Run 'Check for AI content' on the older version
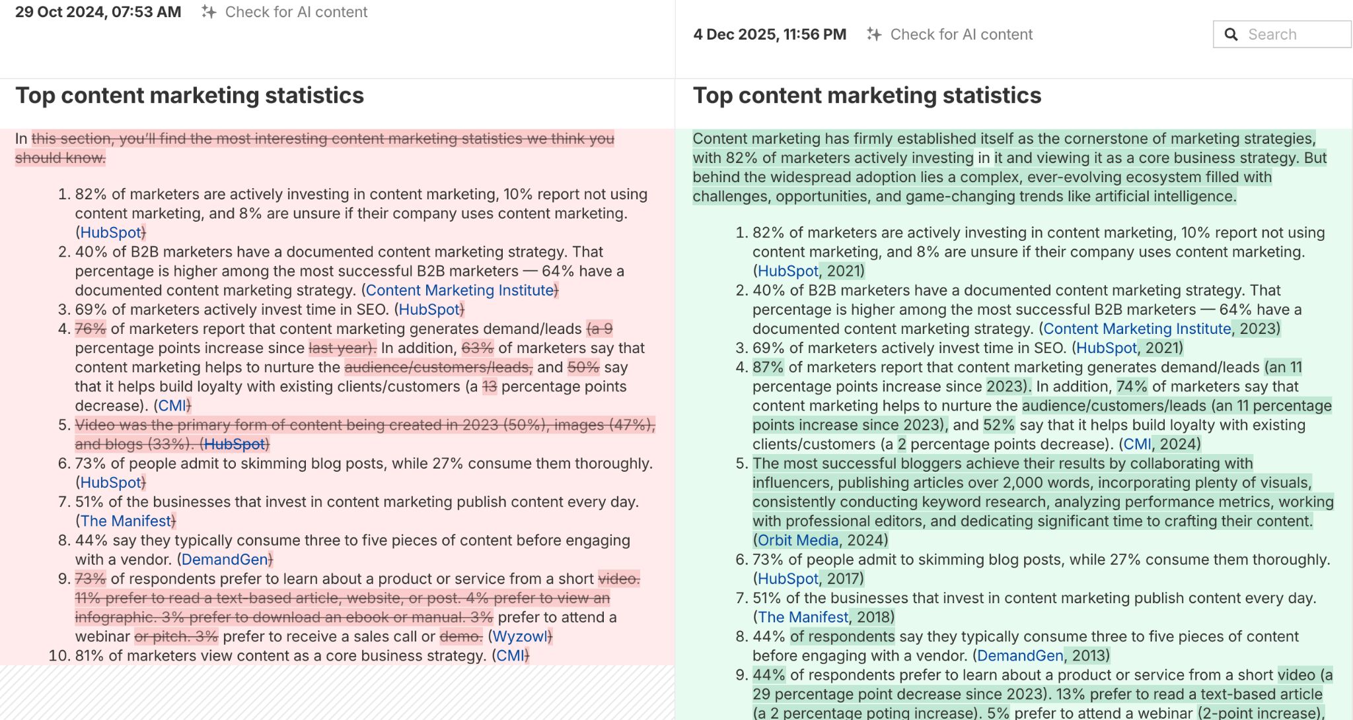 [x=295, y=12]
